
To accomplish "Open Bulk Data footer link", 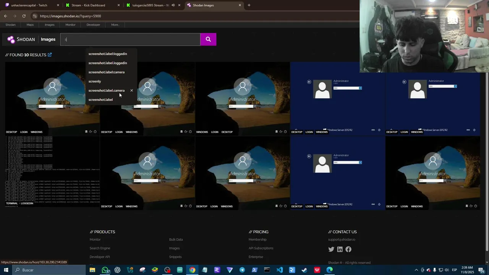I will (176, 239).
